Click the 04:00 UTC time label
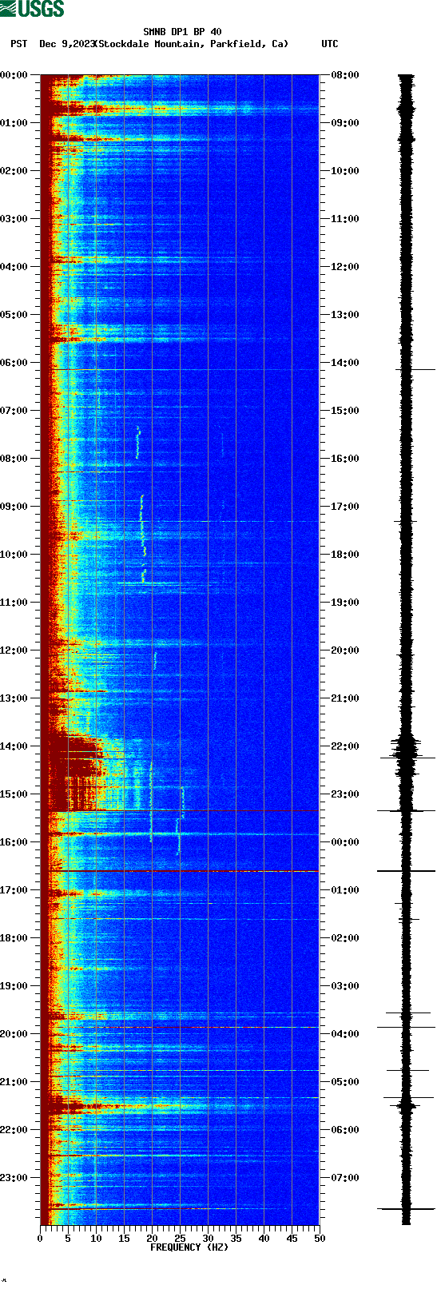Screen dimensions: 441x1289 tap(345, 1034)
